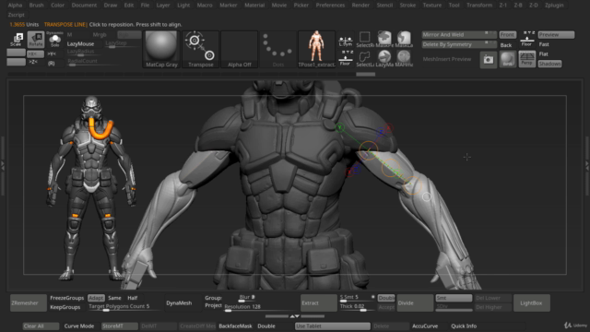The image size is (590, 332).
Task: Open the Alpha menu
Action: tap(15, 6)
